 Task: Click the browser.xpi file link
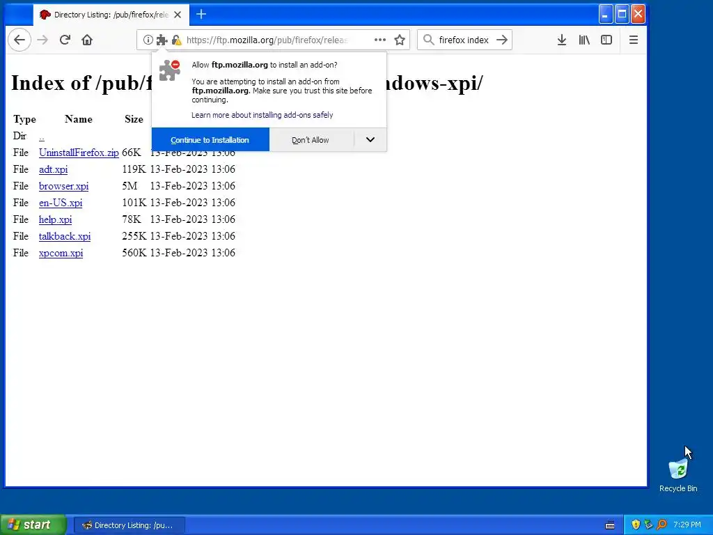coord(63,186)
